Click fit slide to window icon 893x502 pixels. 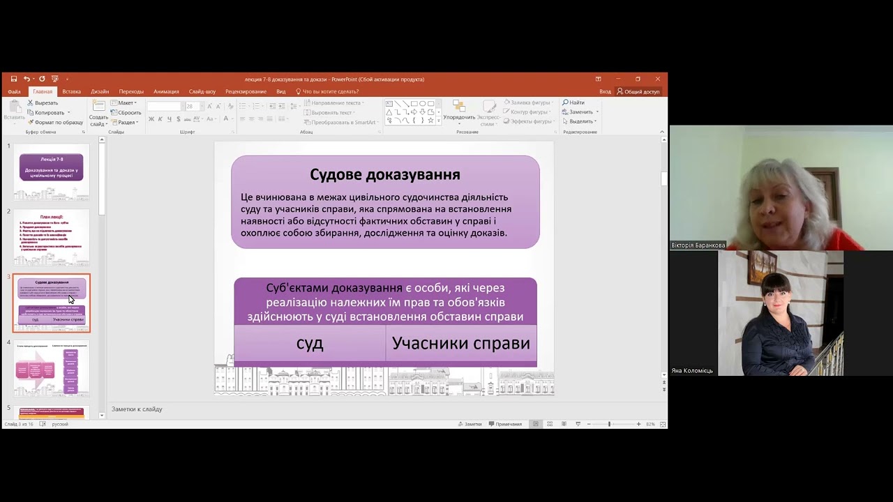click(663, 424)
